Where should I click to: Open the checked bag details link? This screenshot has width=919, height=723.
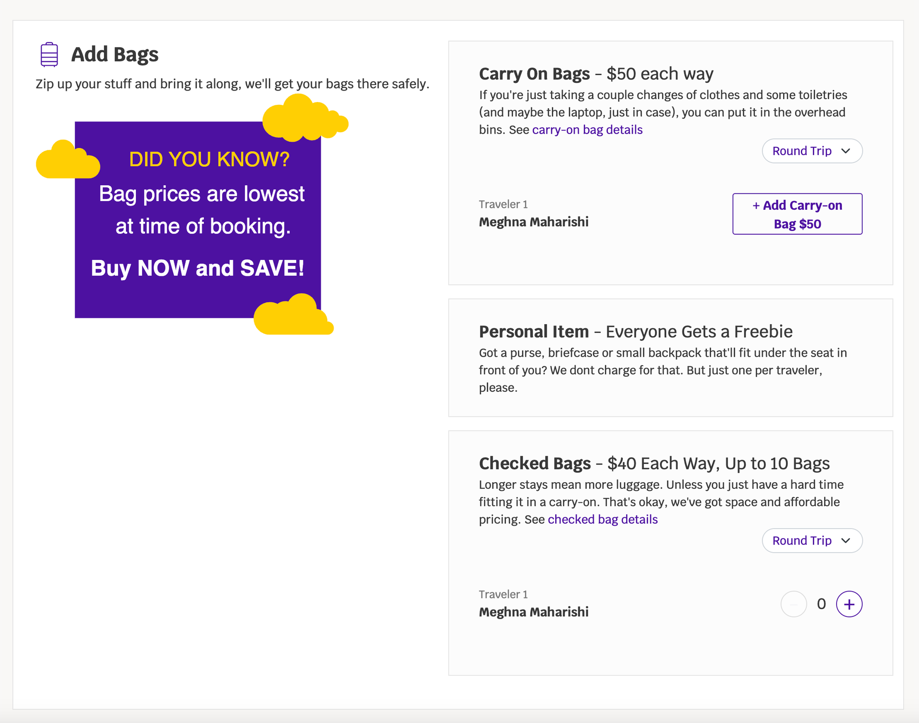[602, 519]
